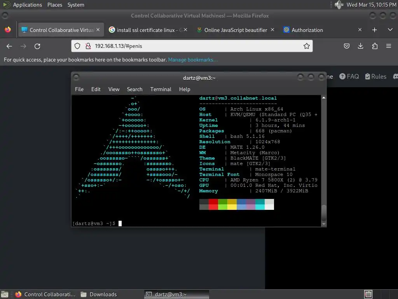Image resolution: width=398 pixels, height=299 pixels.
Task: Reload the current Firefox page
Action: 37,46
